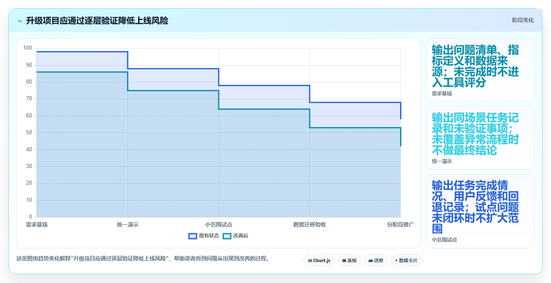The width and height of the screenshot is (551, 283).
Task: Select the 数据卡片 tag chip
Action: 406,260
